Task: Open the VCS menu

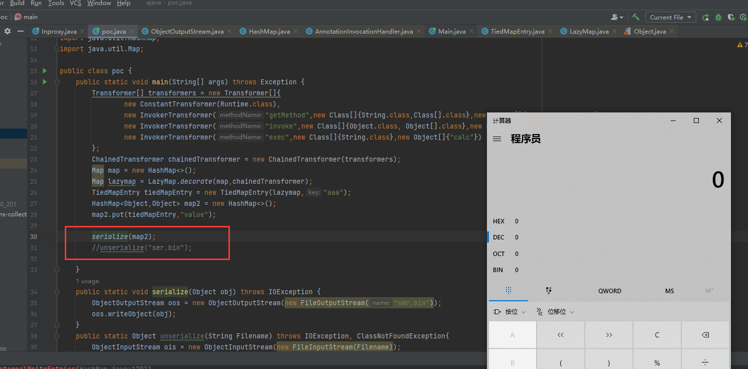Action: (75, 3)
